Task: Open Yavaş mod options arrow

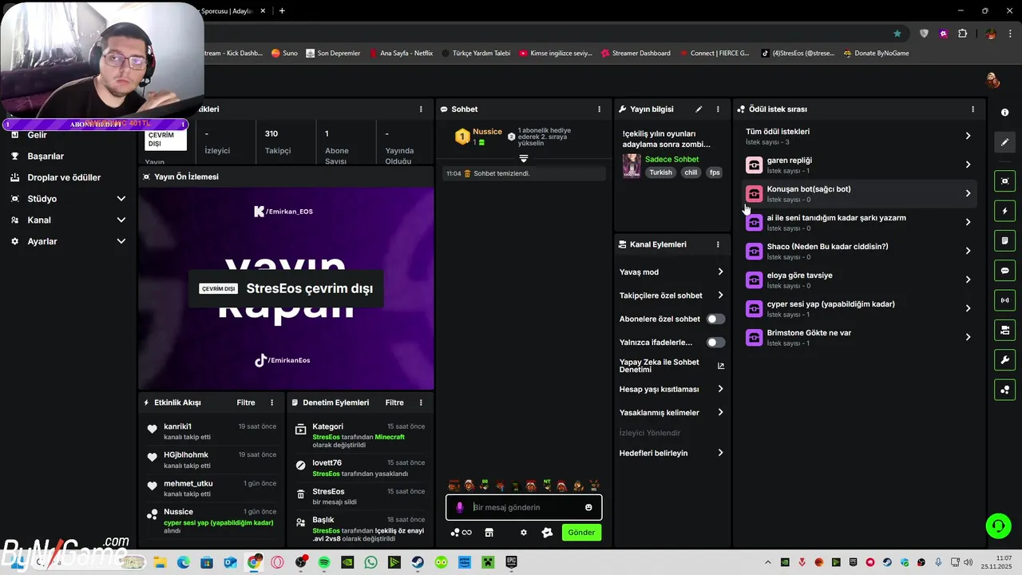Action: pyautogui.click(x=720, y=272)
